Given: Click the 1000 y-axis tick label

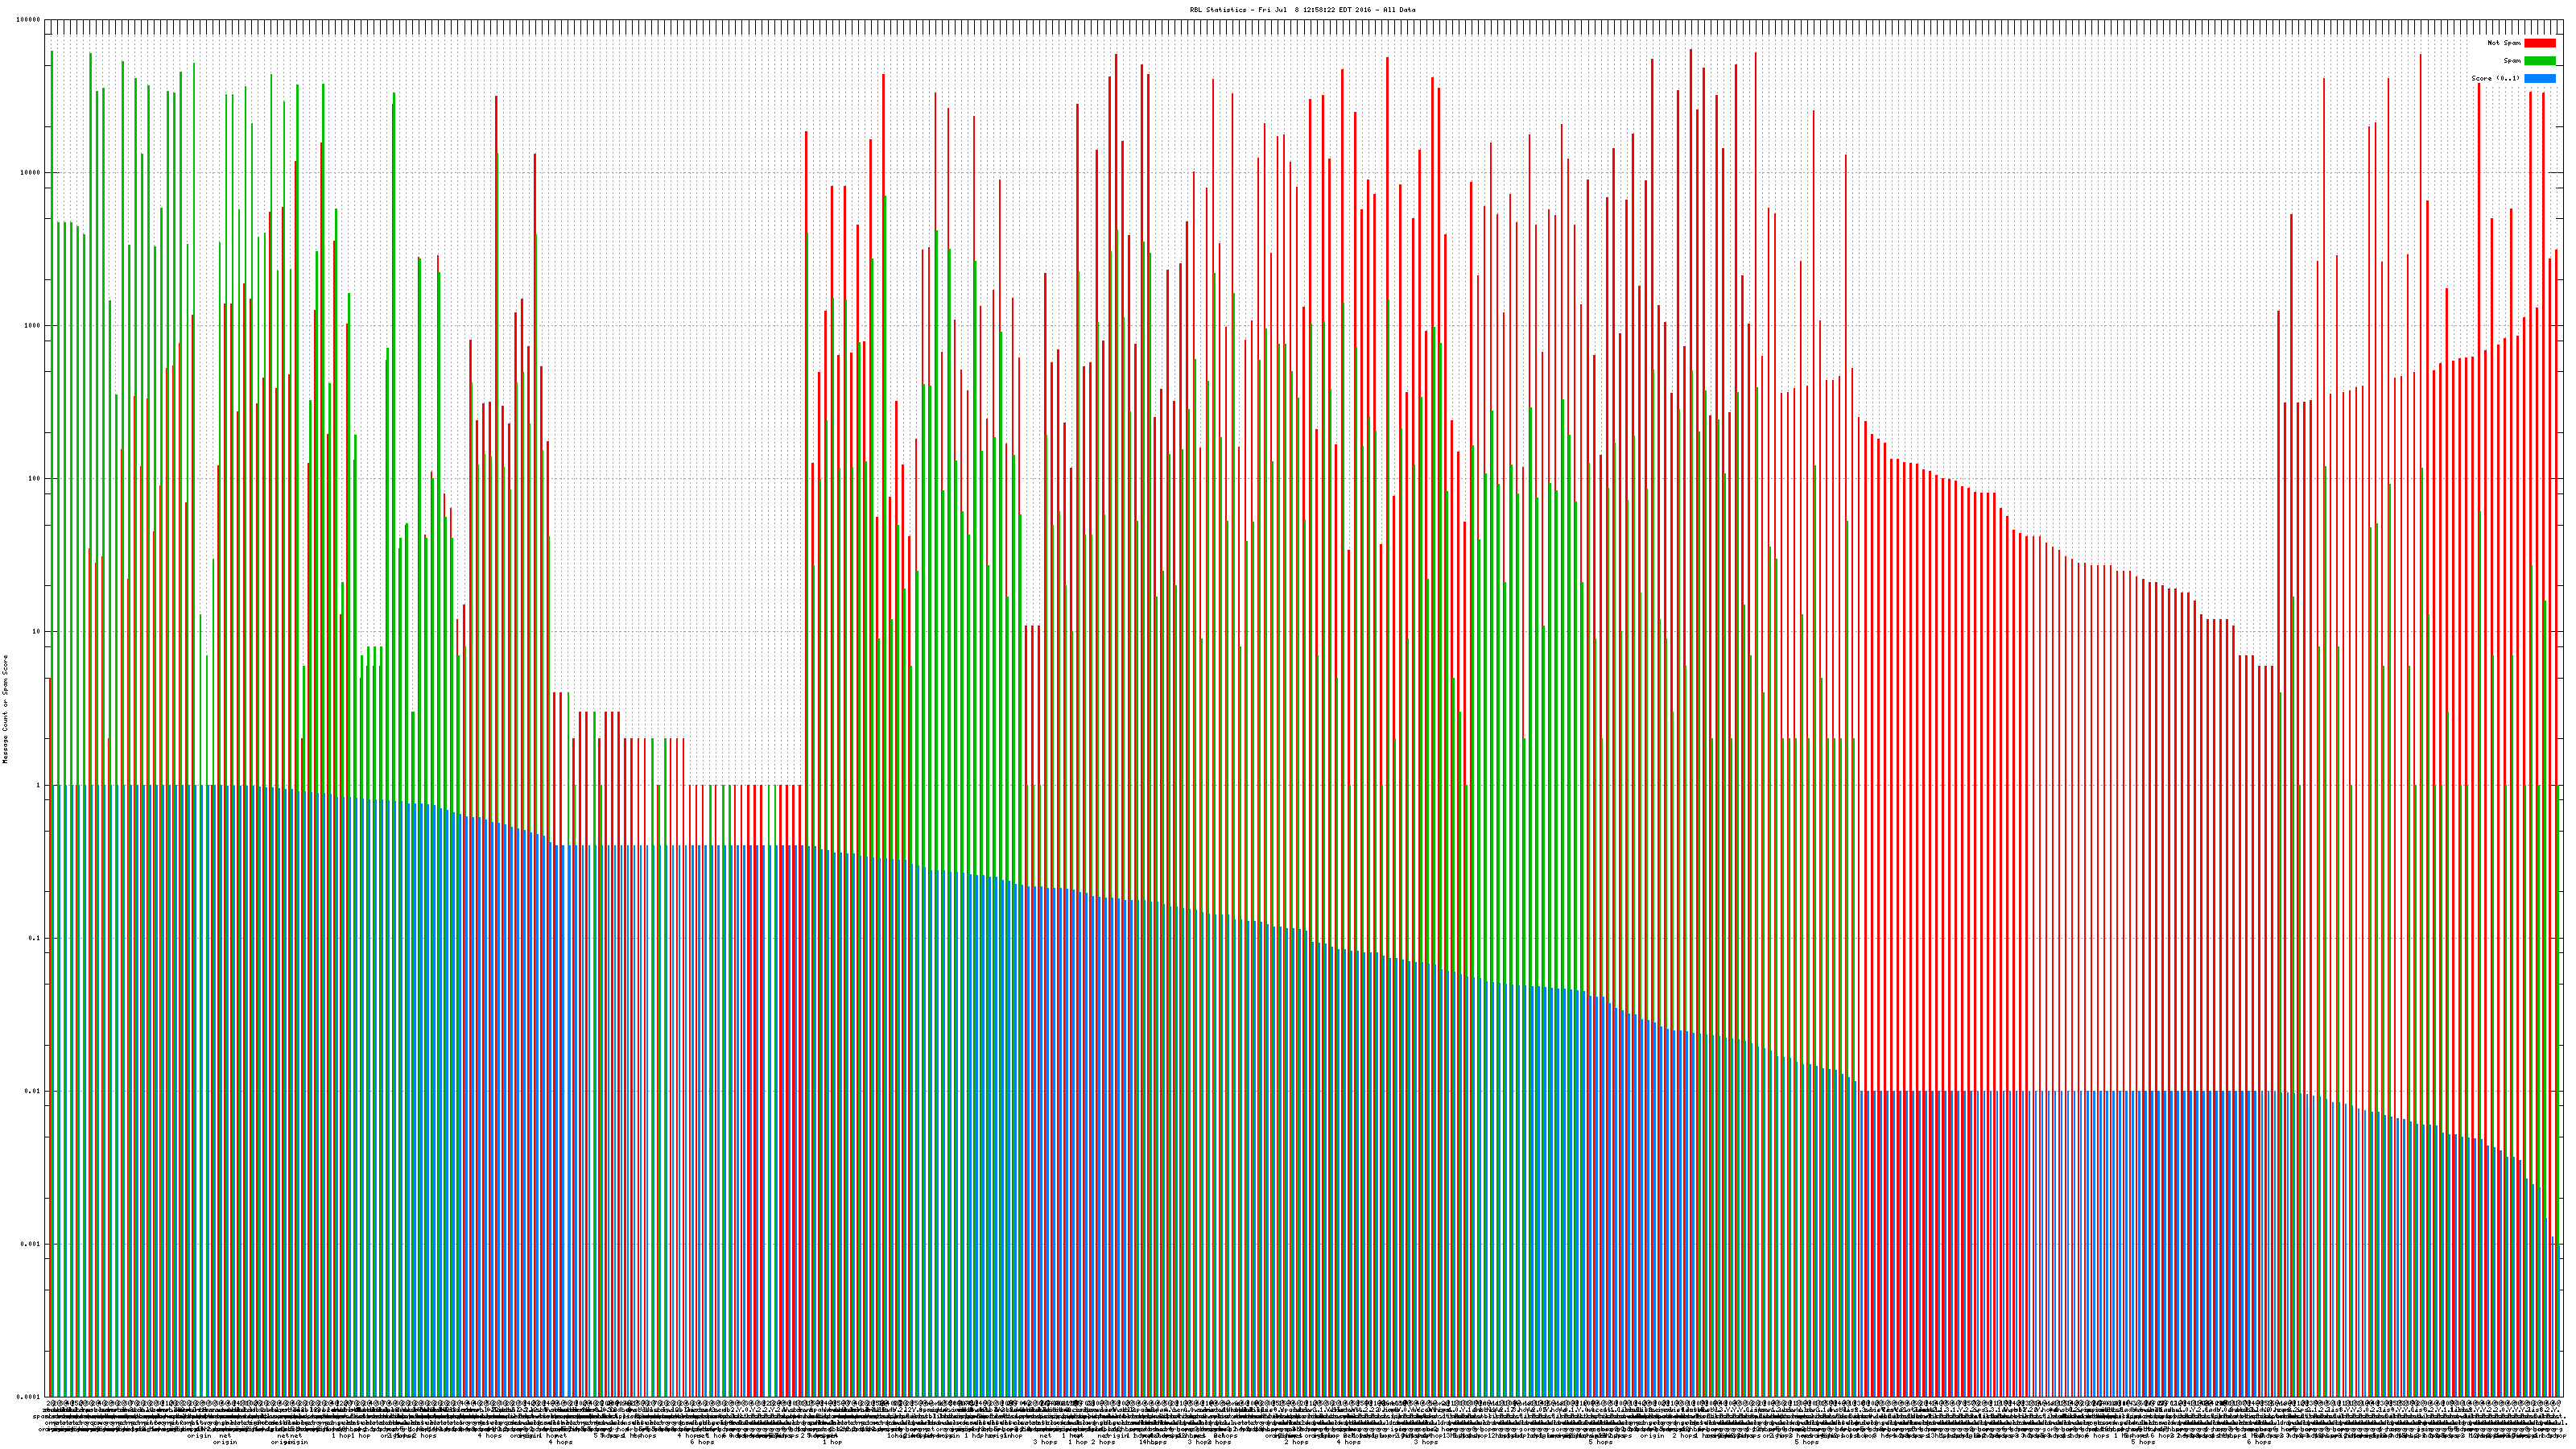Looking at the screenshot, I should point(33,326).
